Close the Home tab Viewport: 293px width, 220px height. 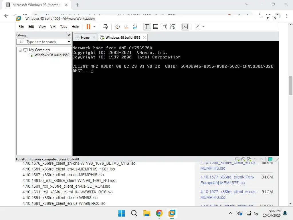coord(94,38)
